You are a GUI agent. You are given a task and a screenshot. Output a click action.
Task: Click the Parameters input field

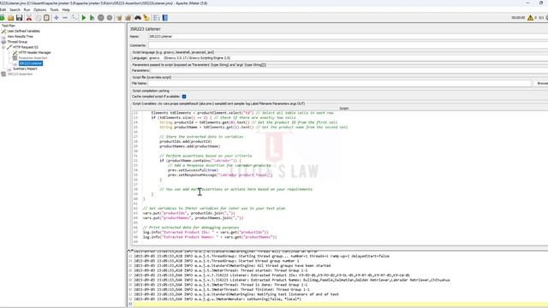[x=348, y=70]
